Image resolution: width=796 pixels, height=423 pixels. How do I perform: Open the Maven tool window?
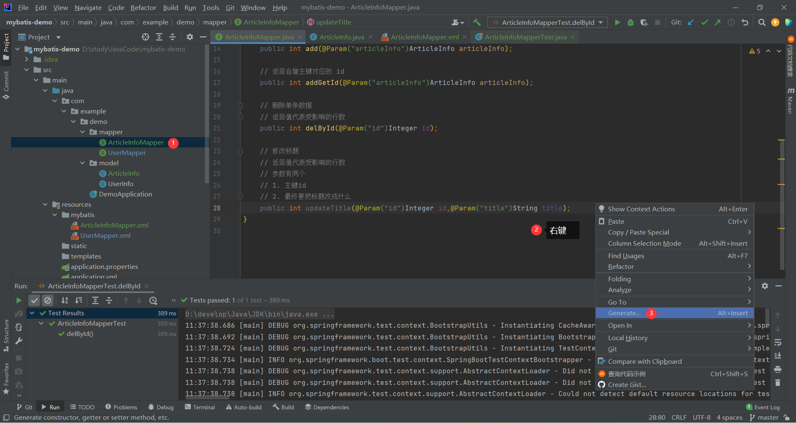(791, 101)
